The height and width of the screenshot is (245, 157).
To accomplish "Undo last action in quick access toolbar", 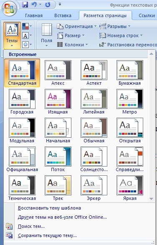I will tap(34, 5).
